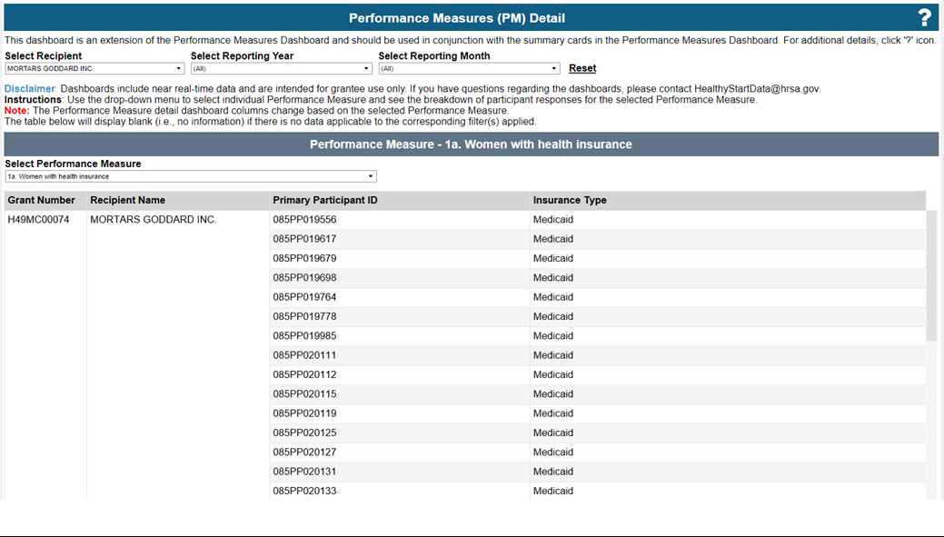Screen dimensions: 944x537
Task: Click Medicaid in the 085PP020115 row
Action: point(553,393)
